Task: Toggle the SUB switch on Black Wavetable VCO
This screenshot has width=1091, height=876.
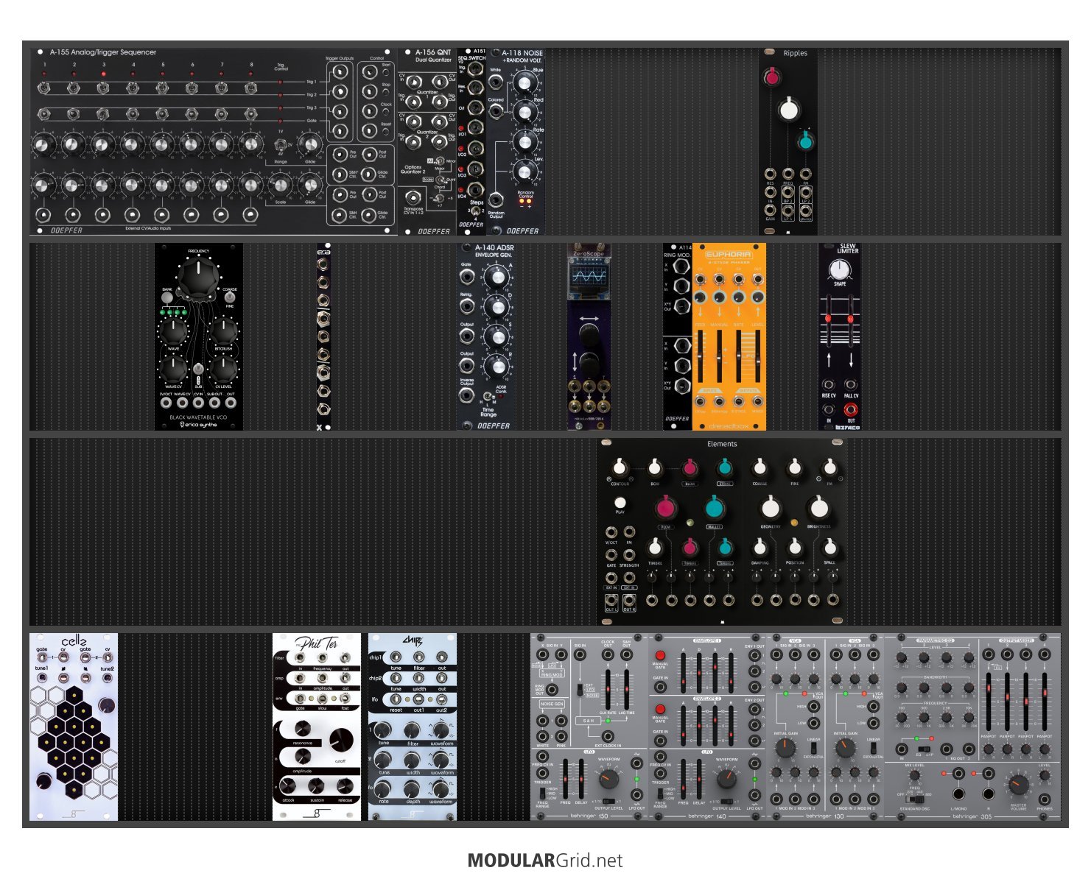Action: (199, 370)
